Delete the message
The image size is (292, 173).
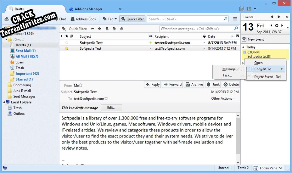[231, 85]
